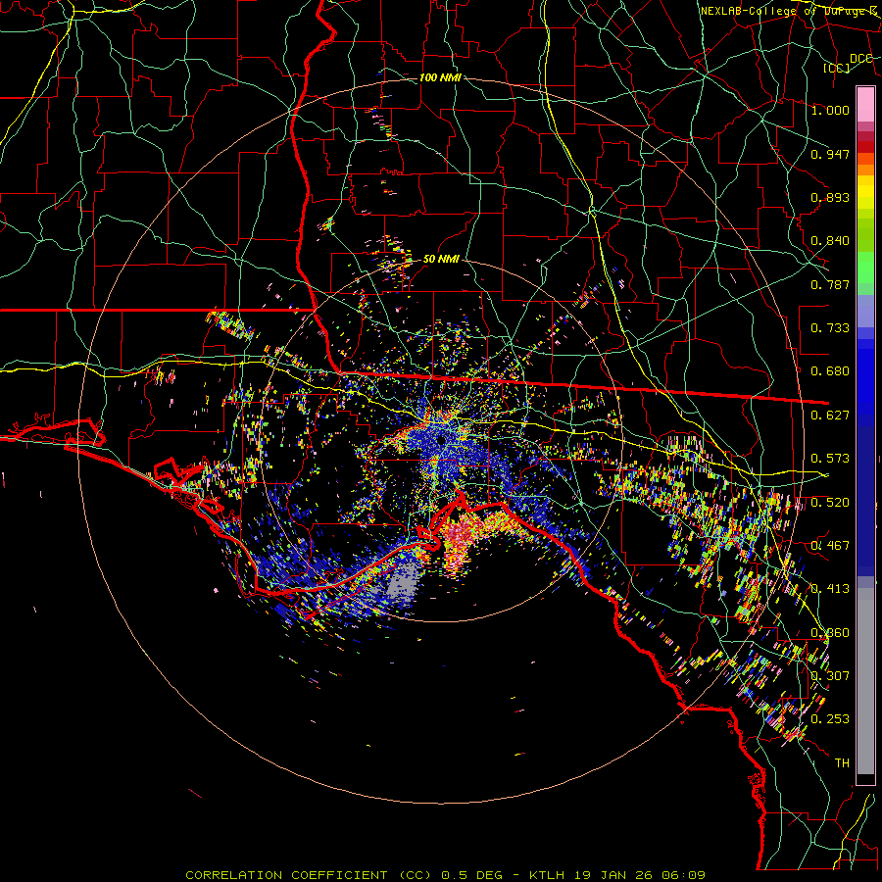Click the NEXLAB-College of DuPage credit text
882x882 pixels.
789,11
